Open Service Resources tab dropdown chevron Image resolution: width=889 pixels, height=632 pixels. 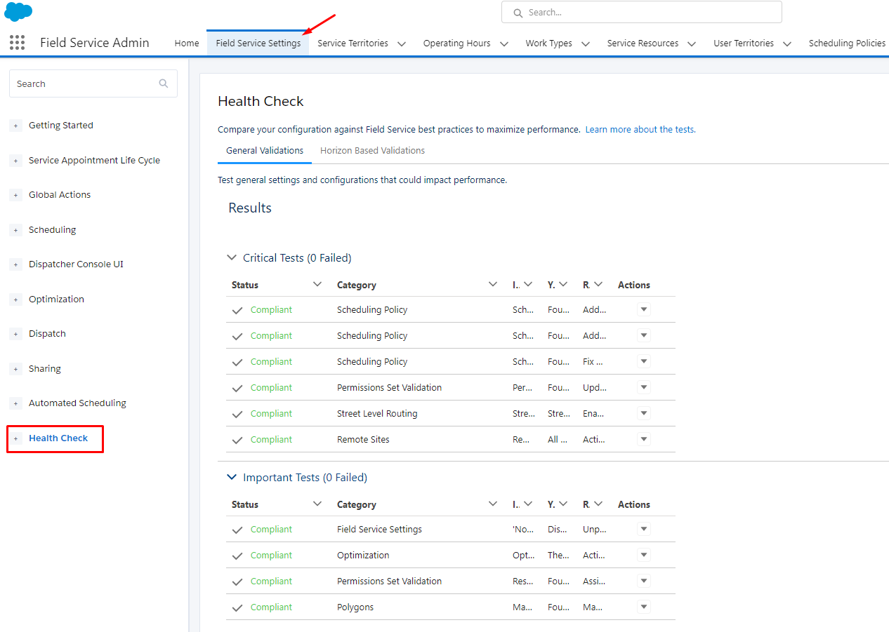[692, 43]
